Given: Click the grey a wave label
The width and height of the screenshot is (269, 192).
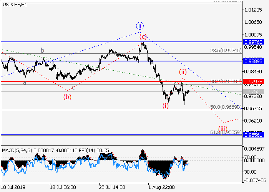Looking at the screenshot, I should 25,83.
